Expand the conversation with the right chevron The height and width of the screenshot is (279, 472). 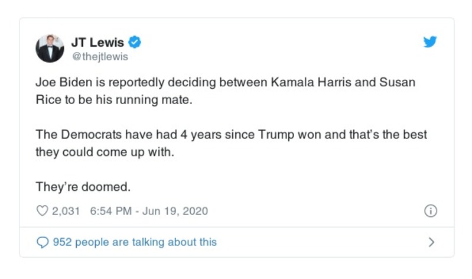(431, 242)
